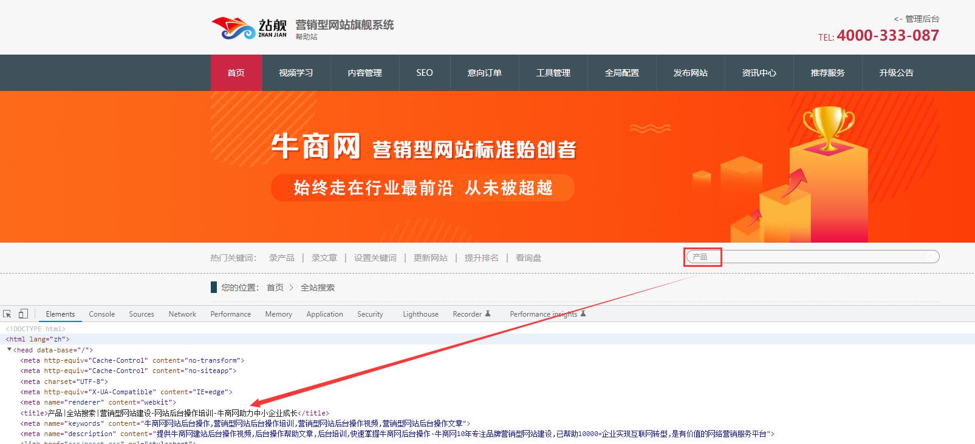
Task: Select the meta X-UA-Compatible row
Action: pyautogui.click(x=126, y=392)
